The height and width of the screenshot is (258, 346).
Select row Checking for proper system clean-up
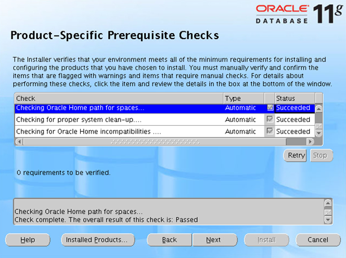coord(165,120)
